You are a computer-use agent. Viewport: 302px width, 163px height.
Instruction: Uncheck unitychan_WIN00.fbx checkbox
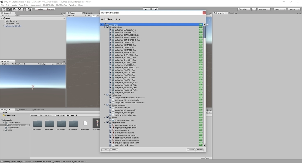(x=110, y=93)
